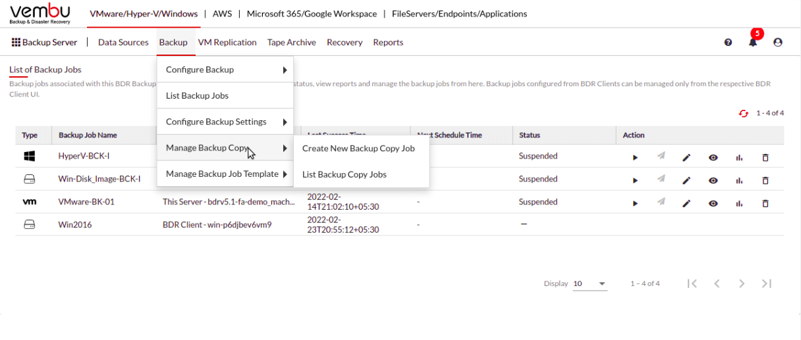Open the notifications bell with 5 alerts
This screenshot has width=801, height=340.
(x=753, y=41)
